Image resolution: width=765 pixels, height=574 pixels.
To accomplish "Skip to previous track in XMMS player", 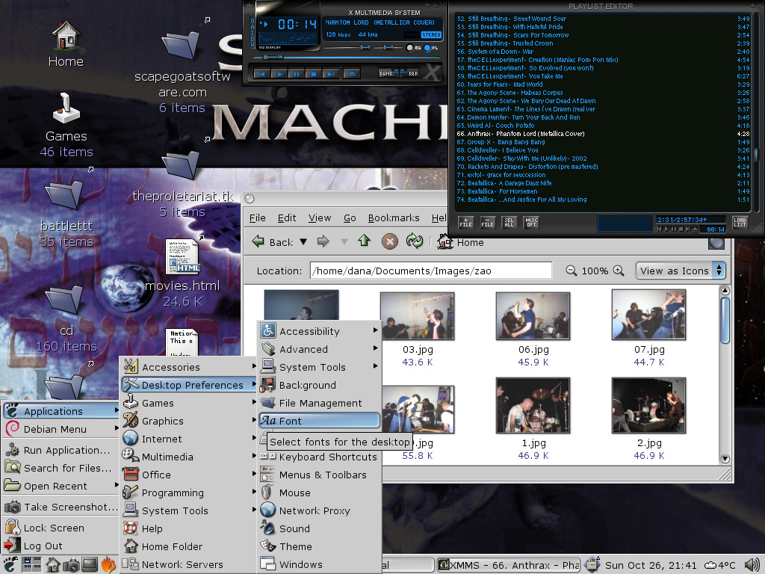I will pos(262,74).
